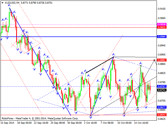167x125 pixels.
Task: Click the 18 Sep 00:00 time label
Action: (x=24, y=123)
